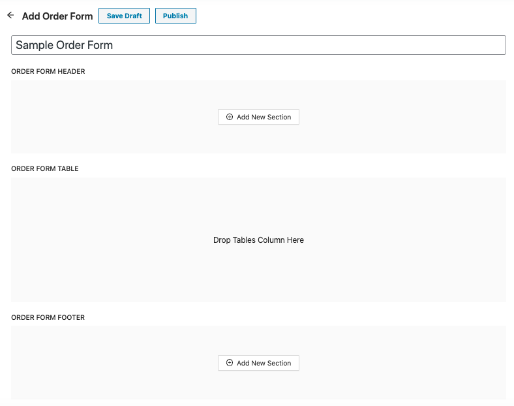Add a new section to the header
The height and width of the screenshot is (406, 514).
[258, 117]
